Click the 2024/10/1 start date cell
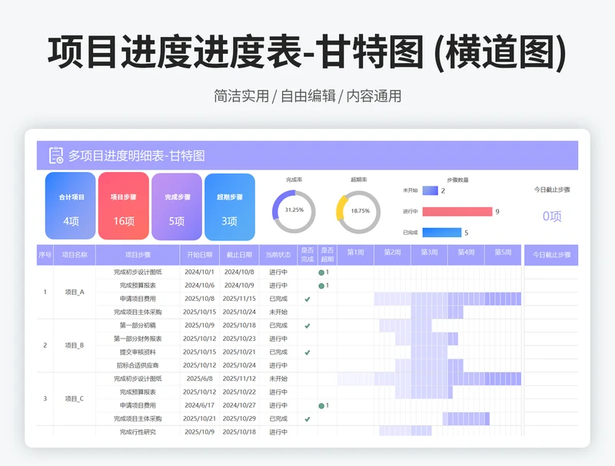This screenshot has width=615, height=466. pyautogui.click(x=200, y=273)
